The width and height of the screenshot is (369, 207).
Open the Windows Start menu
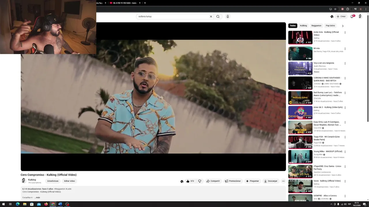[3, 204]
